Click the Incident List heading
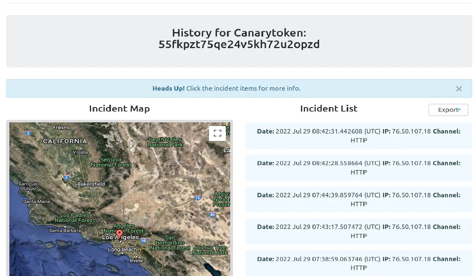Image resolution: width=474 pixels, height=276 pixels. tap(329, 109)
